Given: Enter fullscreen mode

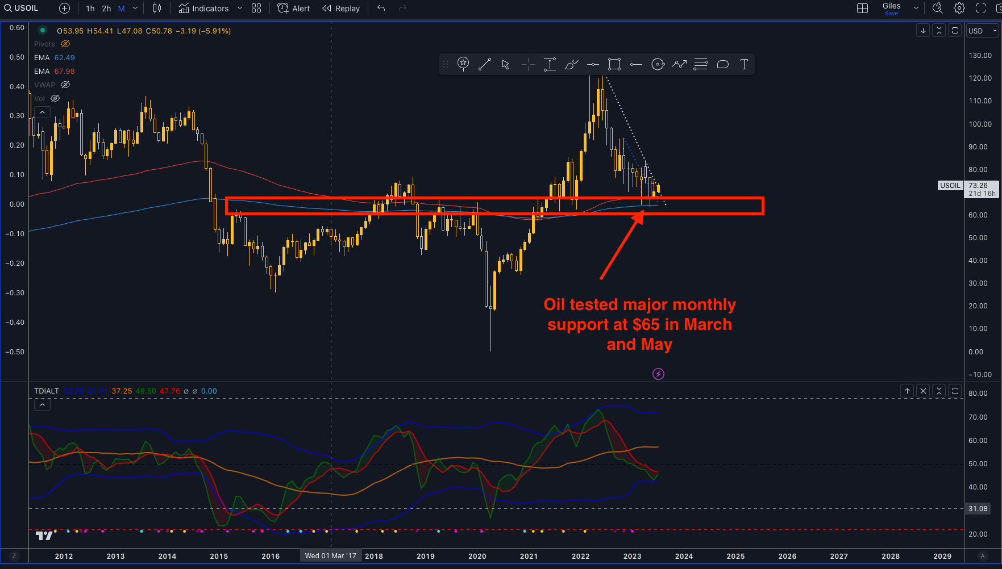Looking at the screenshot, I should [981, 8].
